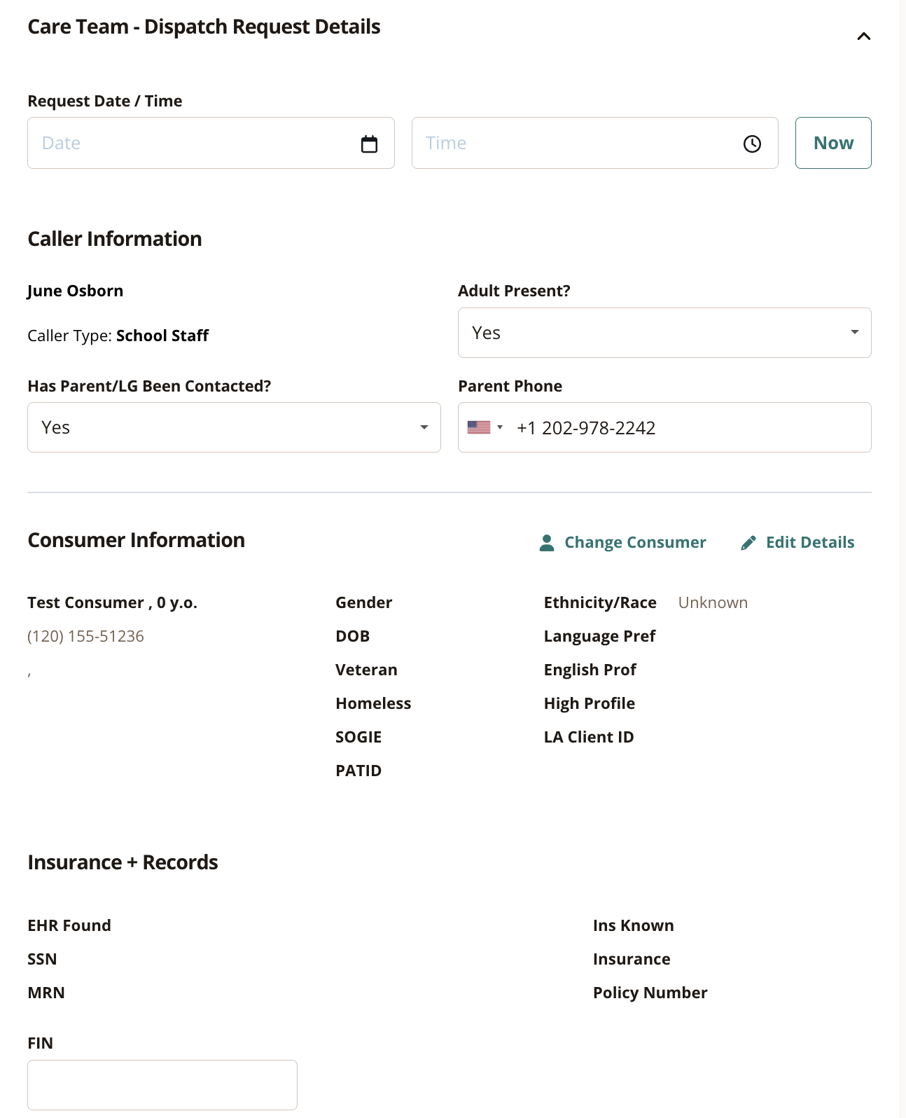906x1118 pixels.
Task: Open the Has Parent/LG Been Contacted dropdown
Action: (234, 427)
